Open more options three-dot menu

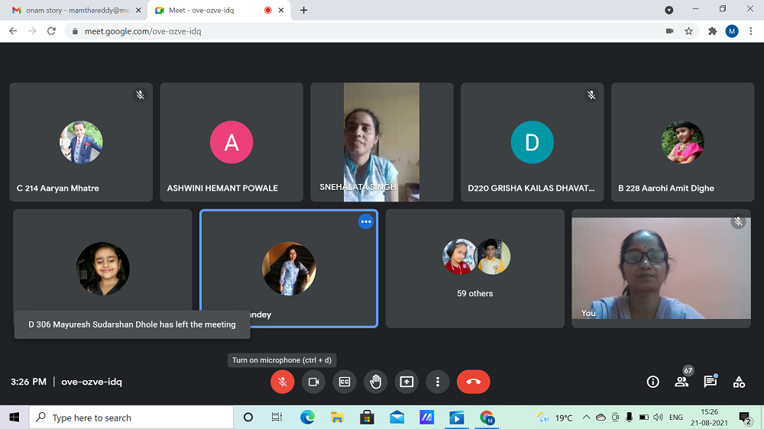tap(437, 382)
